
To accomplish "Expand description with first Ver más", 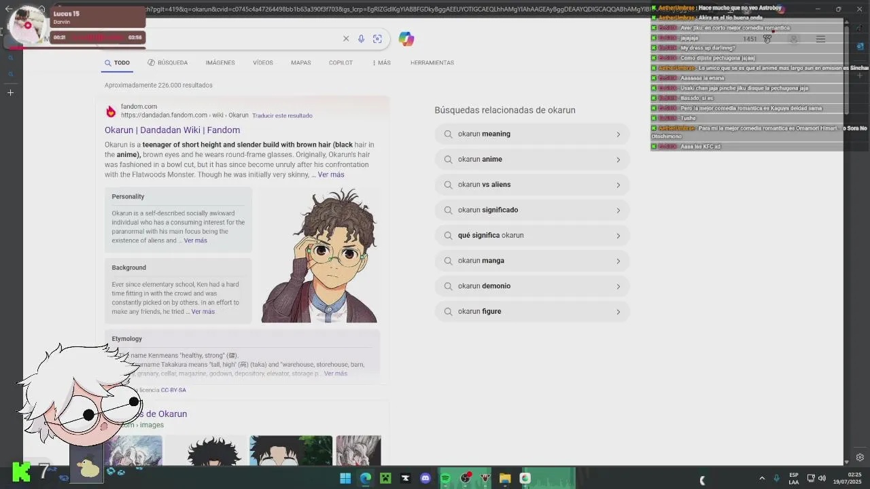I will (x=331, y=175).
